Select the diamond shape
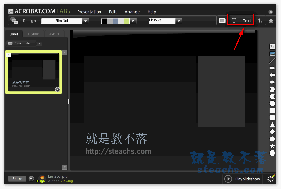This screenshot has width=281, height=189. pyautogui.click(x=272, y=132)
